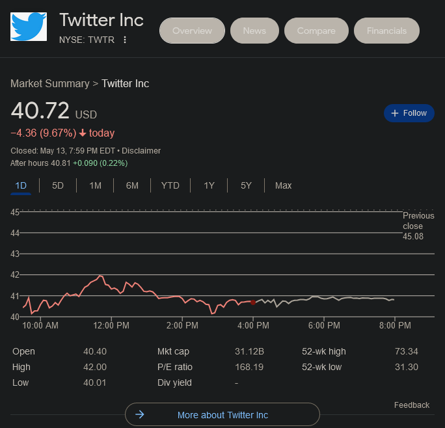Viewport: 445px width, 428px height.
Task: Go to the Financials tab
Action: click(386, 31)
